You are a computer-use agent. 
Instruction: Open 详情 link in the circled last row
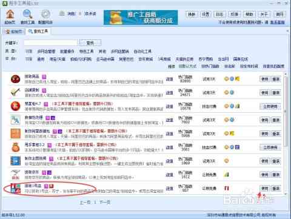(x=169, y=188)
